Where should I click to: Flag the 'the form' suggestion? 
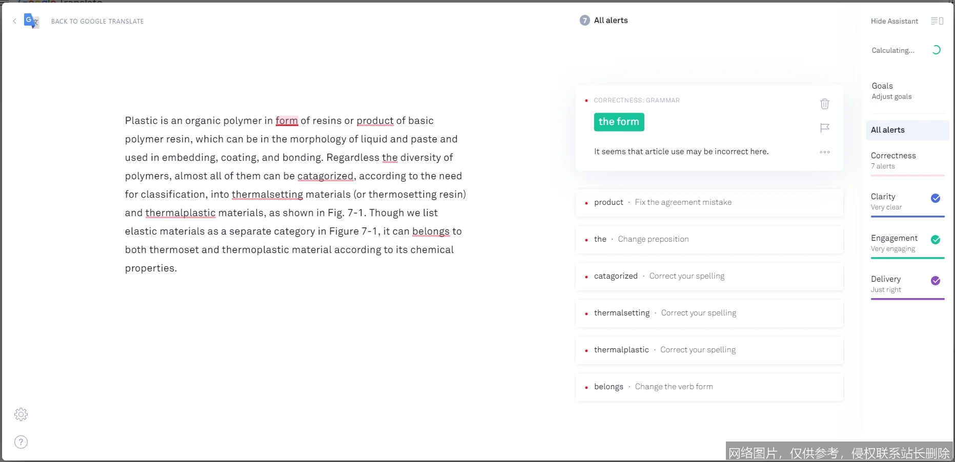coord(824,128)
